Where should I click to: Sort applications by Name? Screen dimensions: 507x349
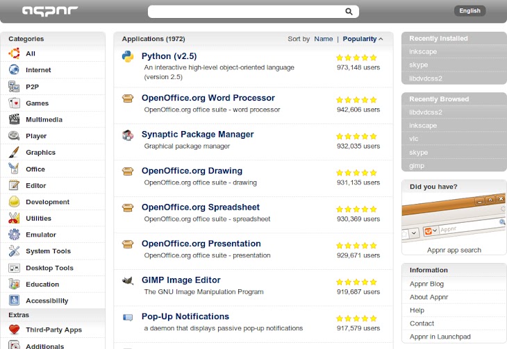[324, 39]
